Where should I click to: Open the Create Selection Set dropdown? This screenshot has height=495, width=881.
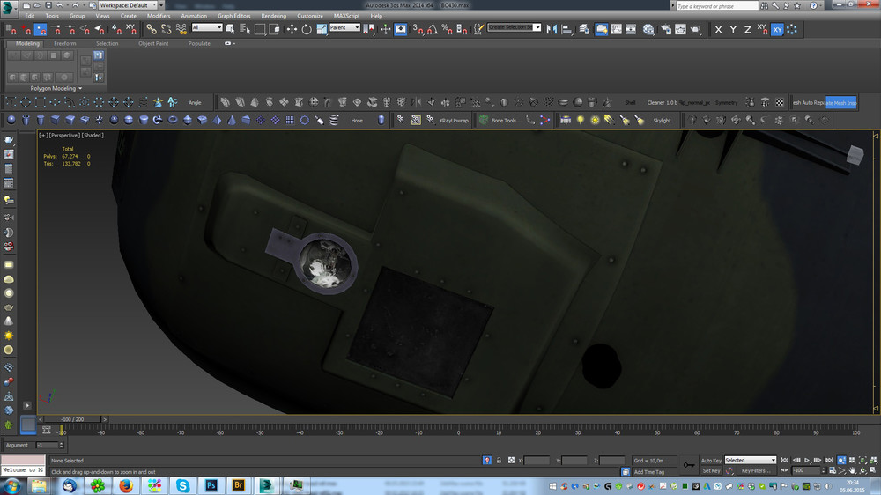pos(515,27)
